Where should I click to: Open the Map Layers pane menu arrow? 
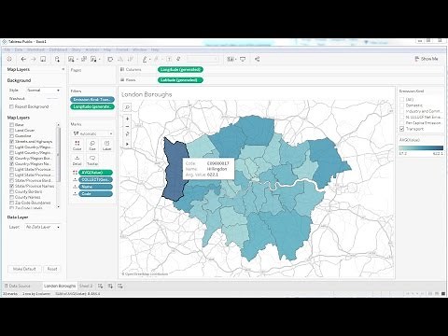[x=63, y=69]
